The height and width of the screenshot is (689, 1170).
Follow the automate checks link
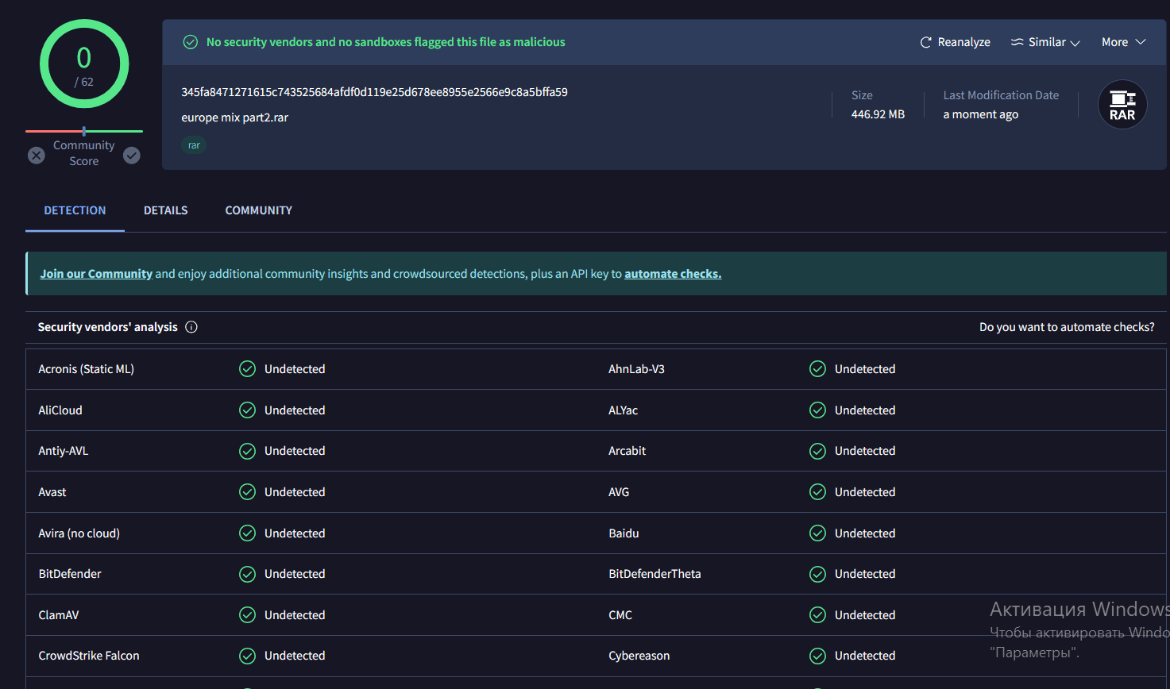(x=673, y=274)
